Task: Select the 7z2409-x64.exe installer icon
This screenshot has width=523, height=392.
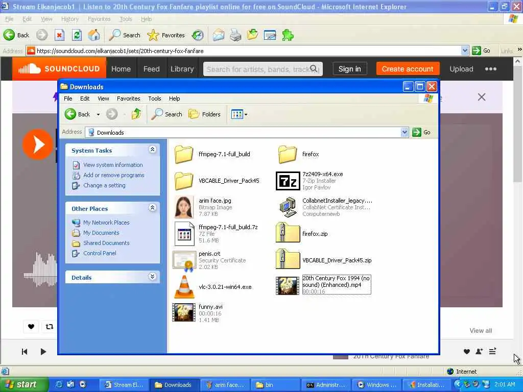Action: coord(288,181)
